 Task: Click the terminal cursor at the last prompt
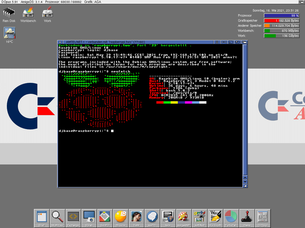[112, 131]
